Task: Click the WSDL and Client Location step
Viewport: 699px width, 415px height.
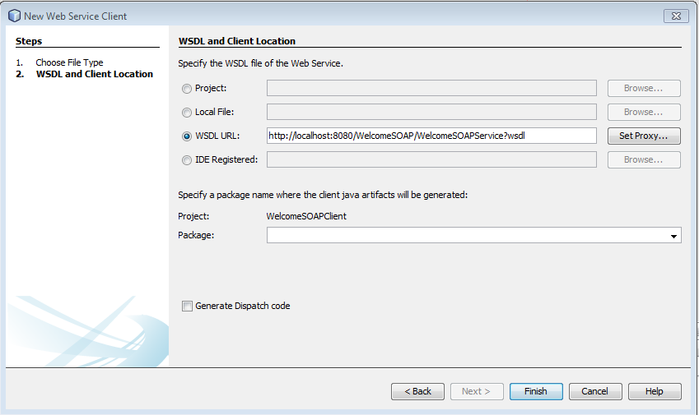Action: [94, 74]
